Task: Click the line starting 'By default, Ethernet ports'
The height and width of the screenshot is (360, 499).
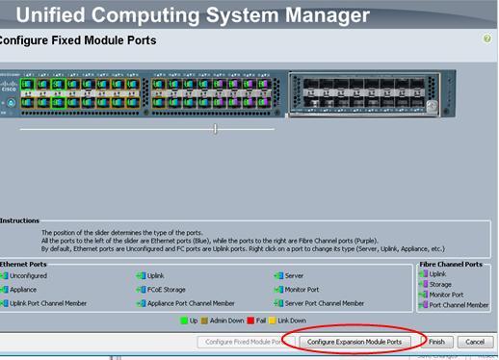Action: [x=243, y=248]
